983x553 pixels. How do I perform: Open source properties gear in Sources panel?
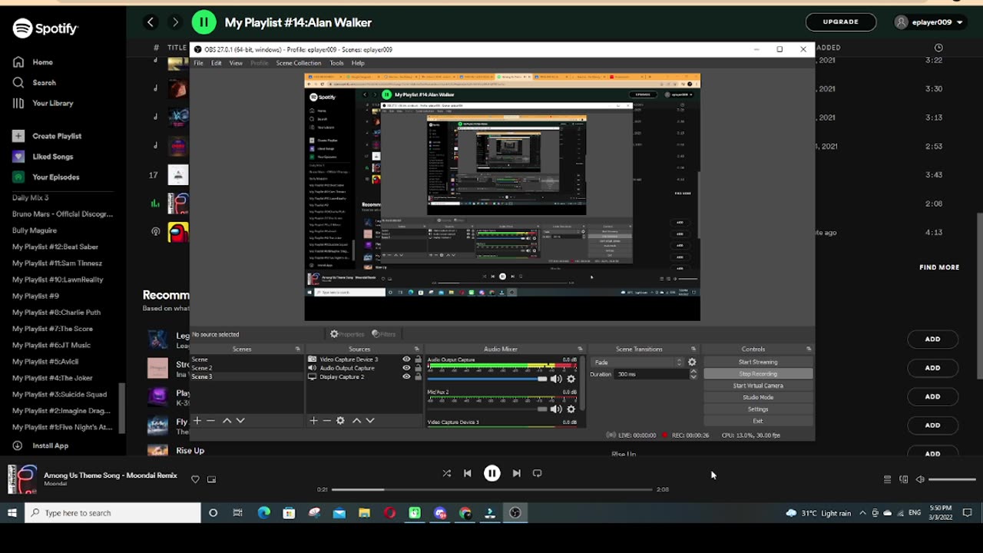pyautogui.click(x=341, y=421)
